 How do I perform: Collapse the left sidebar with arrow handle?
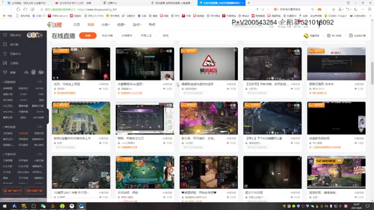click(48, 116)
